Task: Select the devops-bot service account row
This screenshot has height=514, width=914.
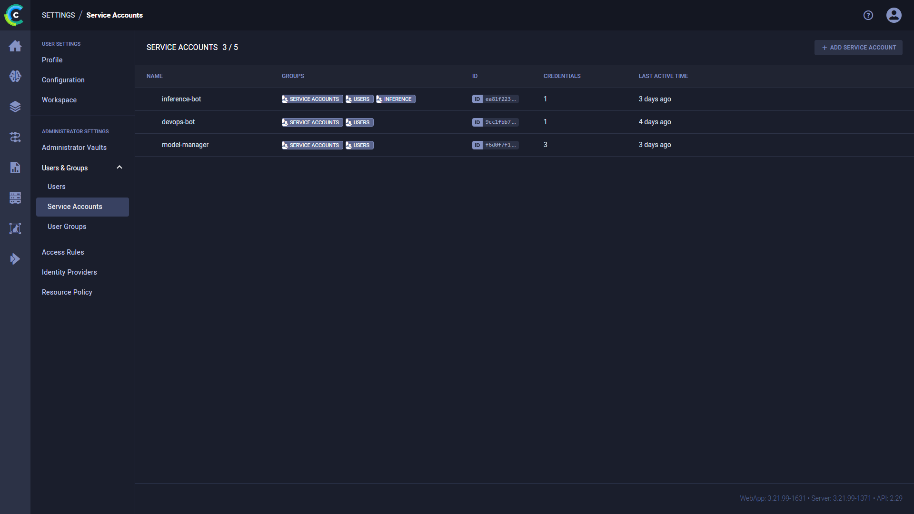Action: tap(178, 122)
